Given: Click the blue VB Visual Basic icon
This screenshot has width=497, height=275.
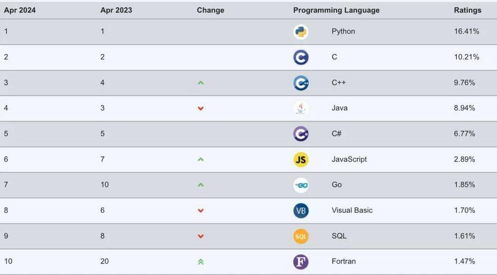Looking at the screenshot, I should coord(301,211).
